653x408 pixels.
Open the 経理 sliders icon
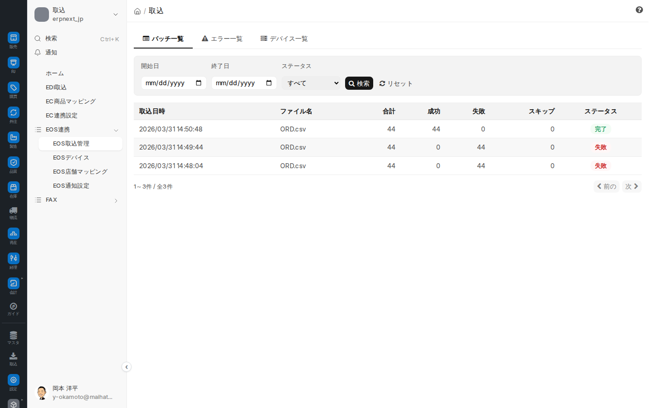(14, 258)
